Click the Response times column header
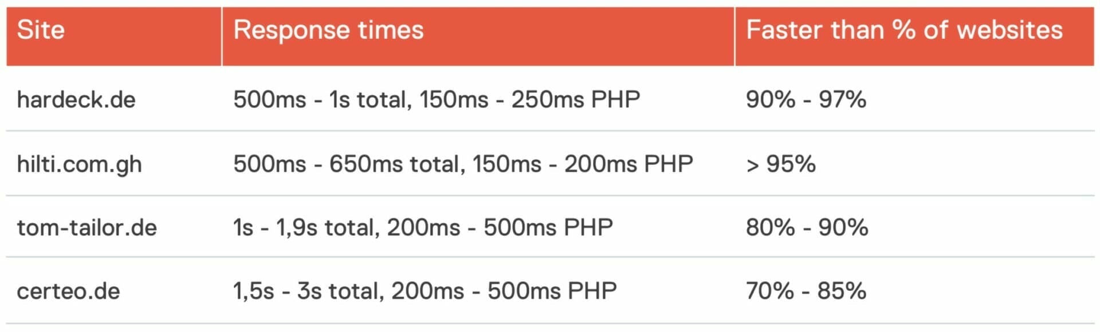 (328, 30)
